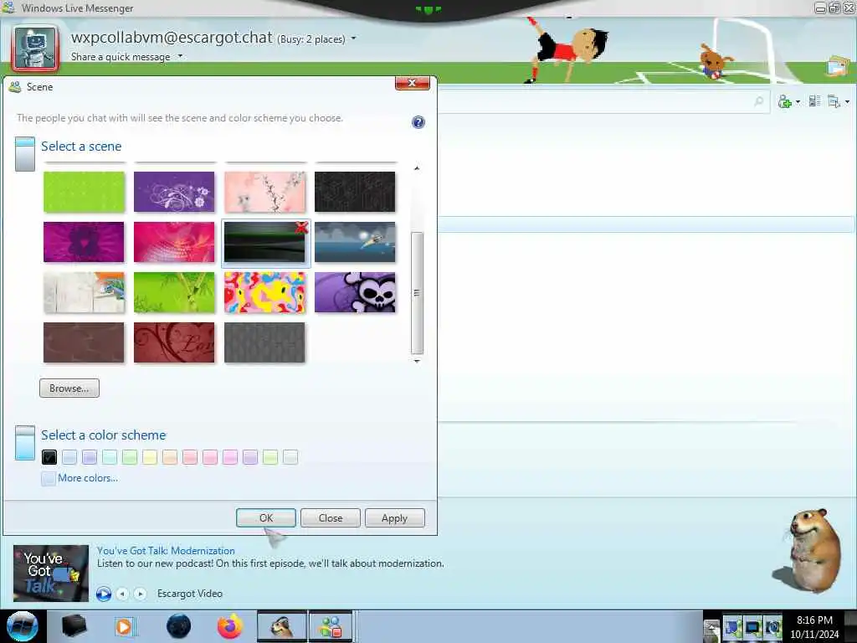Apply the chosen scene

[x=395, y=517]
